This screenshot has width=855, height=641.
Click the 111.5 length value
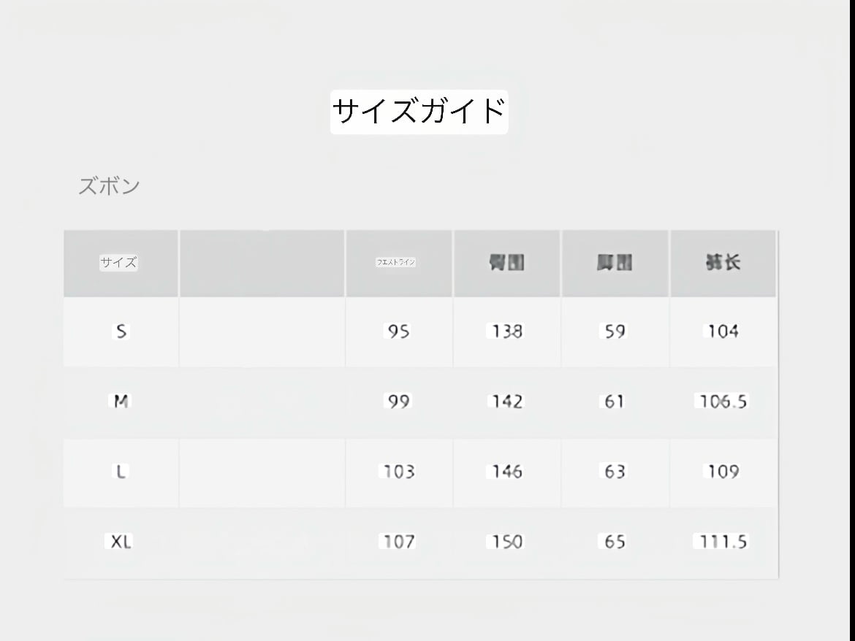pyautogui.click(x=722, y=542)
